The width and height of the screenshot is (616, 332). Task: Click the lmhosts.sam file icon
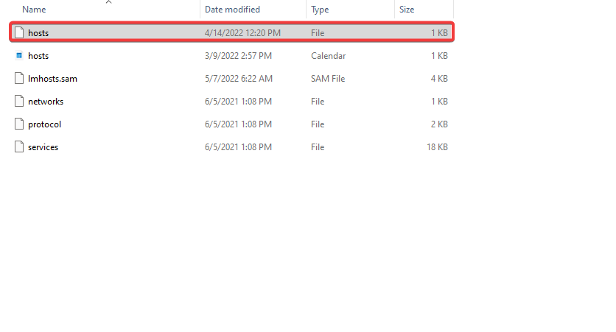click(19, 78)
